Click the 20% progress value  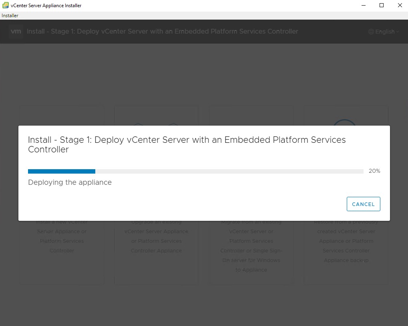(x=374, y=171)
